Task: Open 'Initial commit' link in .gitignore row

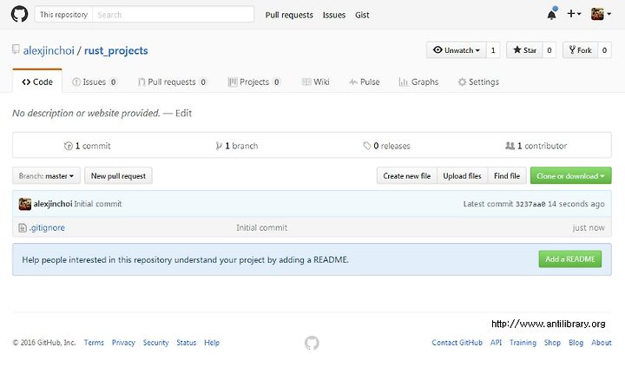Action: (x=261, y=227)
